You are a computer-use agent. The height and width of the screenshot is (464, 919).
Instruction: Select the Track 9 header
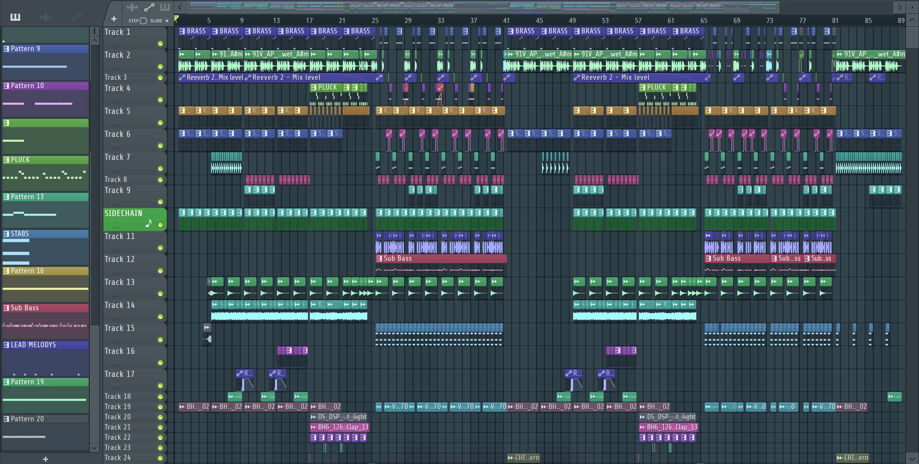(135, 196)
